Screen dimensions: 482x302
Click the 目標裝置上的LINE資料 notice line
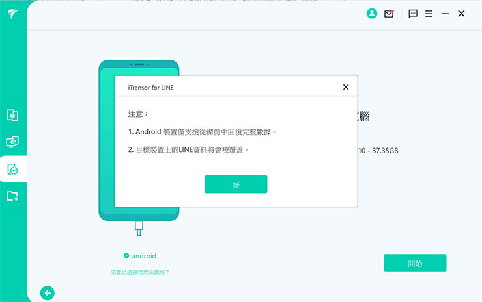pos(188,150)
